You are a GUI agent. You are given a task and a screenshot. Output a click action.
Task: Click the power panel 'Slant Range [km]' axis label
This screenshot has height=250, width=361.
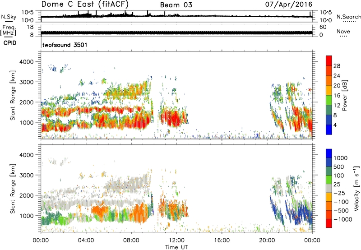[13, 95]
